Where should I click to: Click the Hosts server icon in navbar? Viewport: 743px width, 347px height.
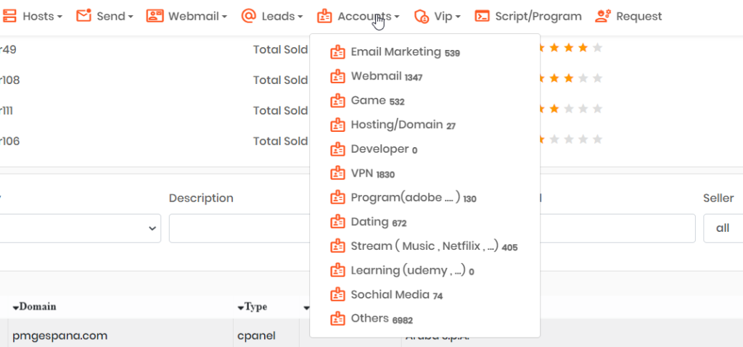click(x=9, y=16)
